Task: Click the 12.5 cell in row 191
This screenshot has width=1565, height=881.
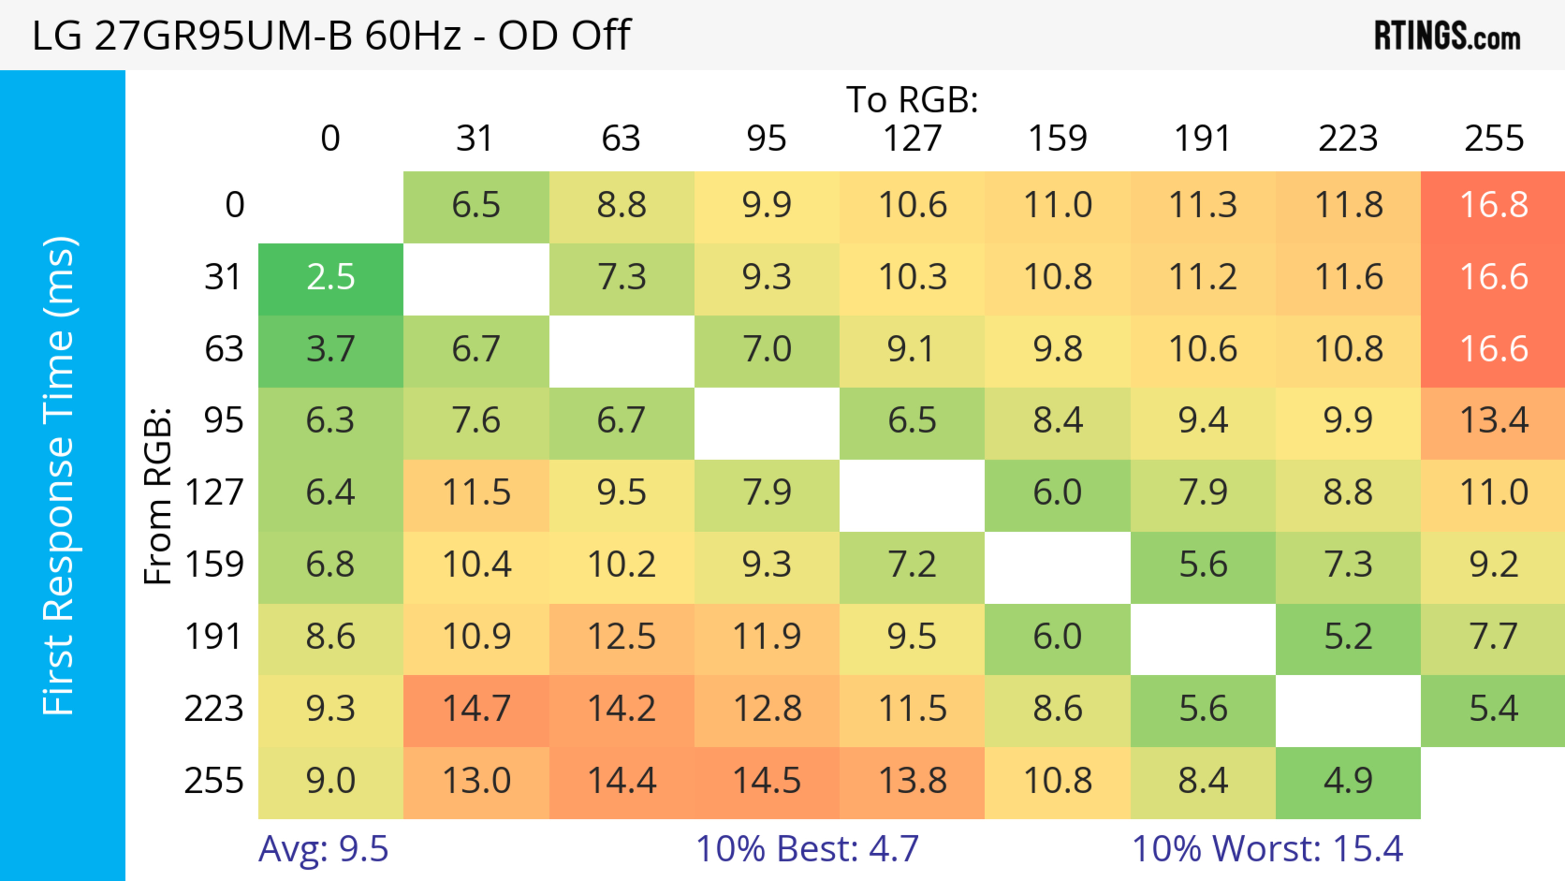Action: (x=622, y=639)
